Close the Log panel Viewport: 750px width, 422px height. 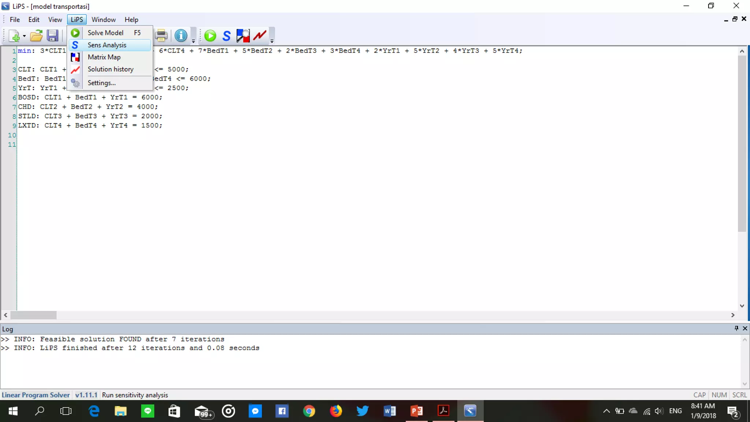click(x=745, y=328)
